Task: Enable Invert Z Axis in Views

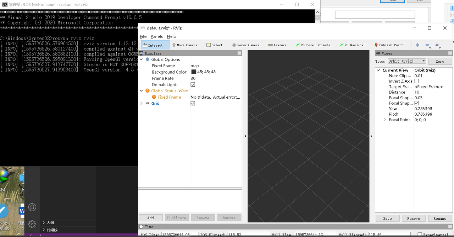Action: (416, 81)
